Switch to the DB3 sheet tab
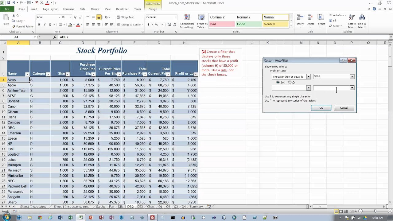 140,207
